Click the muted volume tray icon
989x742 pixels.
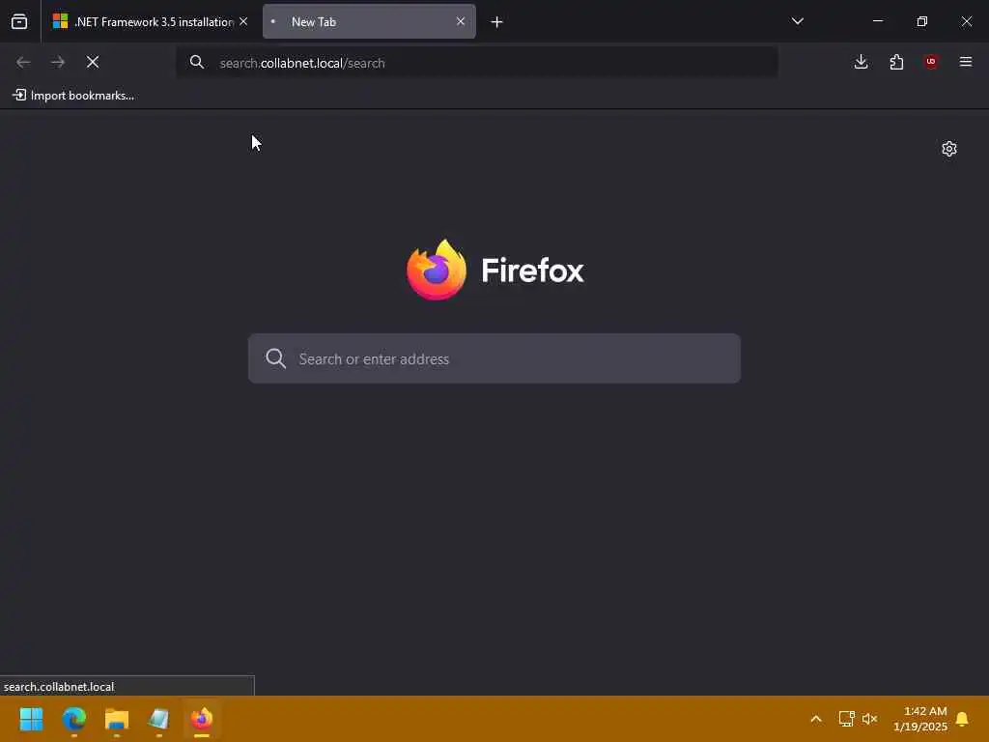point(870,719)
